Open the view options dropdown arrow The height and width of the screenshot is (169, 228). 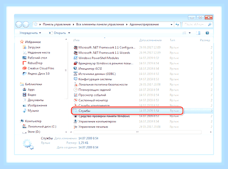click(x=190, y=33)
